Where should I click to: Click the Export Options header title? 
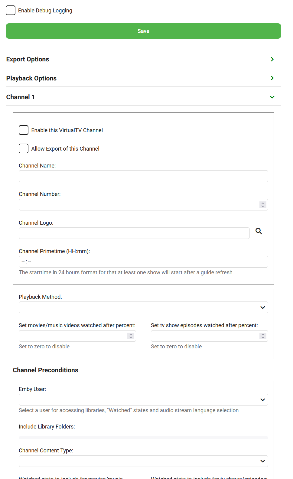click(x=28, y=59)
